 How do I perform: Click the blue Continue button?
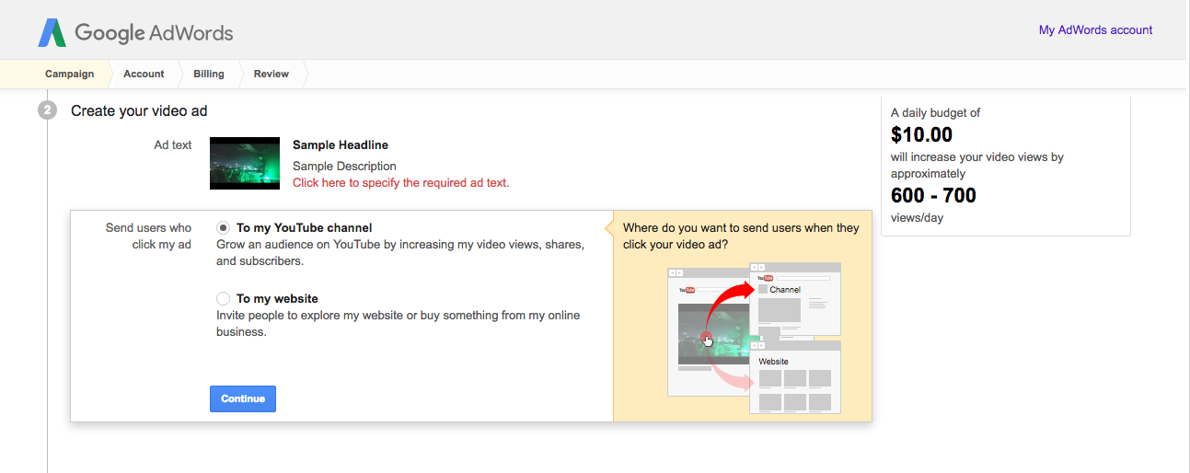coord(243,398)
